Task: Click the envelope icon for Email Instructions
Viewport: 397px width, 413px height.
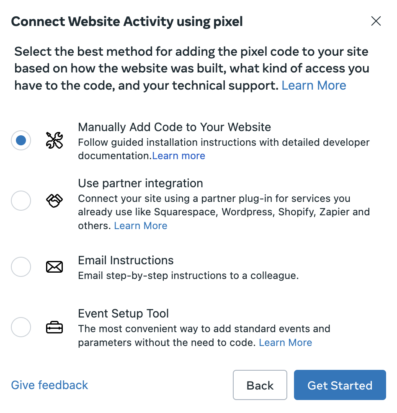Action: [54, 267]
